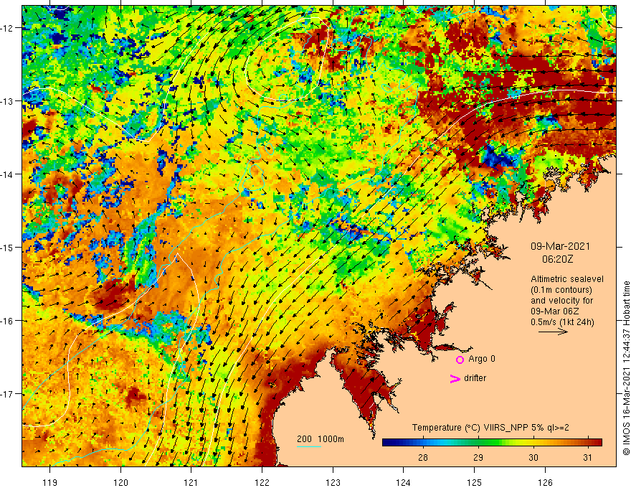Click the longitude axis label 120
The width and height of the screenshot is (631, 488).
pos(120,482)
